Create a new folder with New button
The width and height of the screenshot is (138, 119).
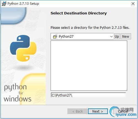126,36
